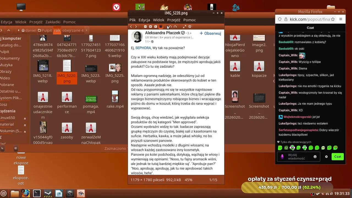Select video file rake.mp4

[115, 99]
